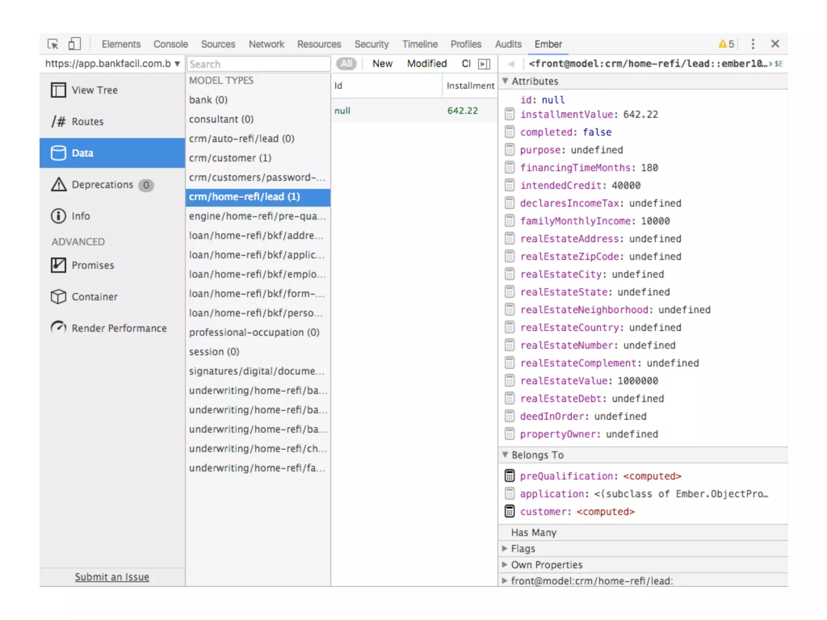Toggle device mode icon in toolbar
The image size is (827, 620).
74,44
